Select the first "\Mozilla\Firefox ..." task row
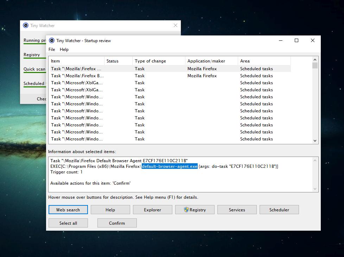Screen dimensions: 344x257 click(x=171, y=69)
